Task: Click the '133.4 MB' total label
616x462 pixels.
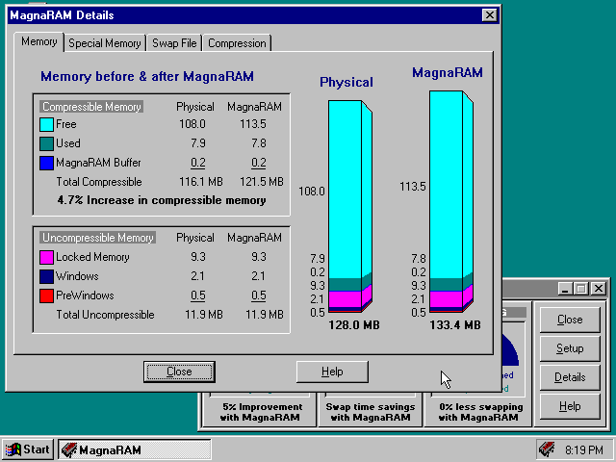Action: coord(455,325)
